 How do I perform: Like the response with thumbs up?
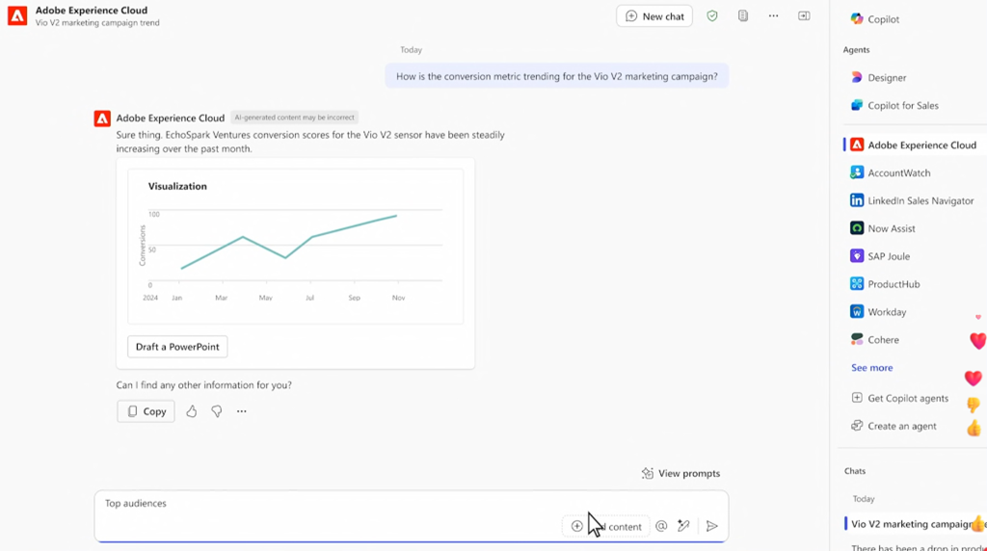192,411
